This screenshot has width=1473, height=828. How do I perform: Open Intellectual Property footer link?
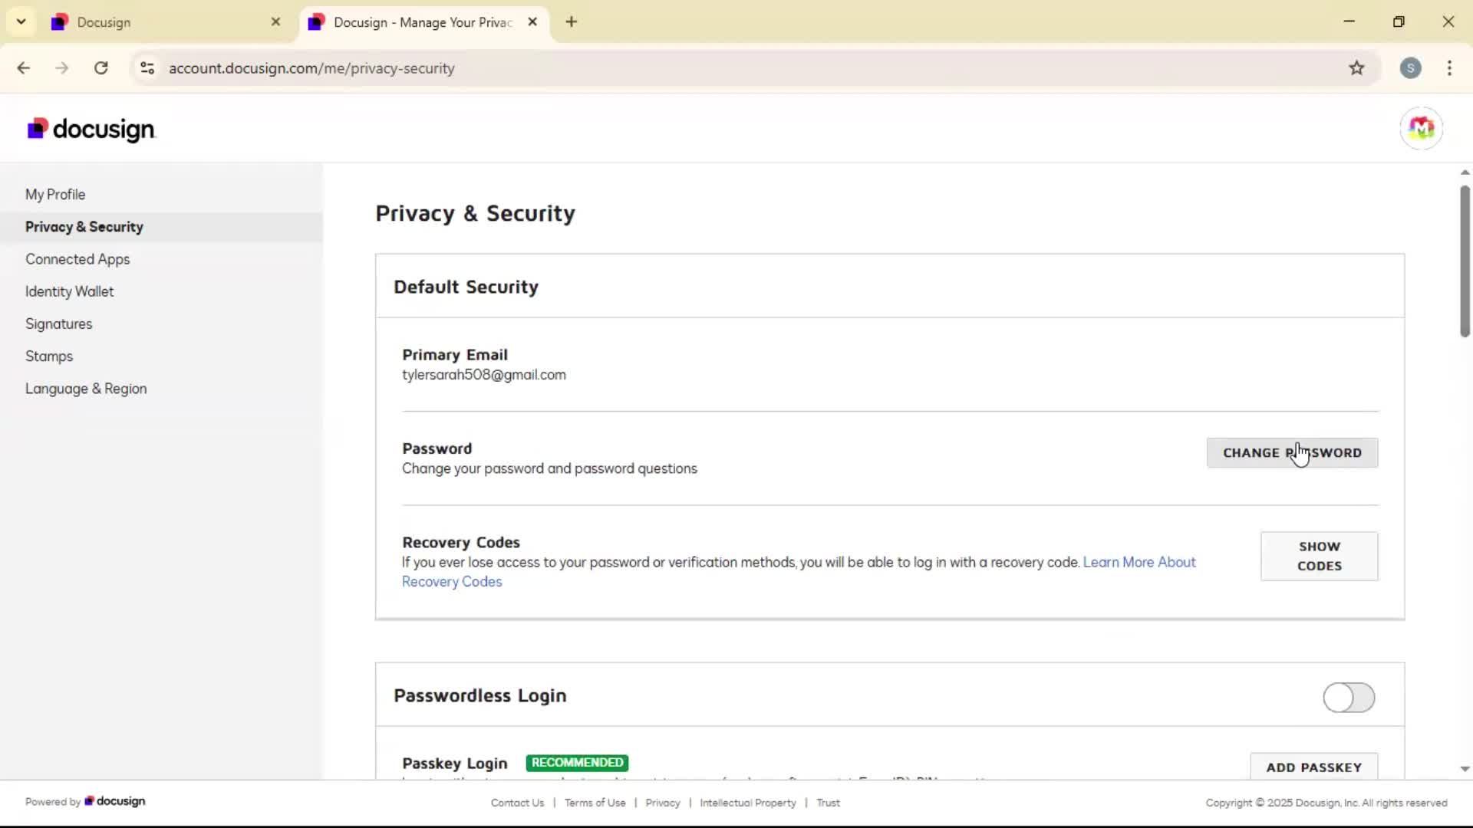748,803
